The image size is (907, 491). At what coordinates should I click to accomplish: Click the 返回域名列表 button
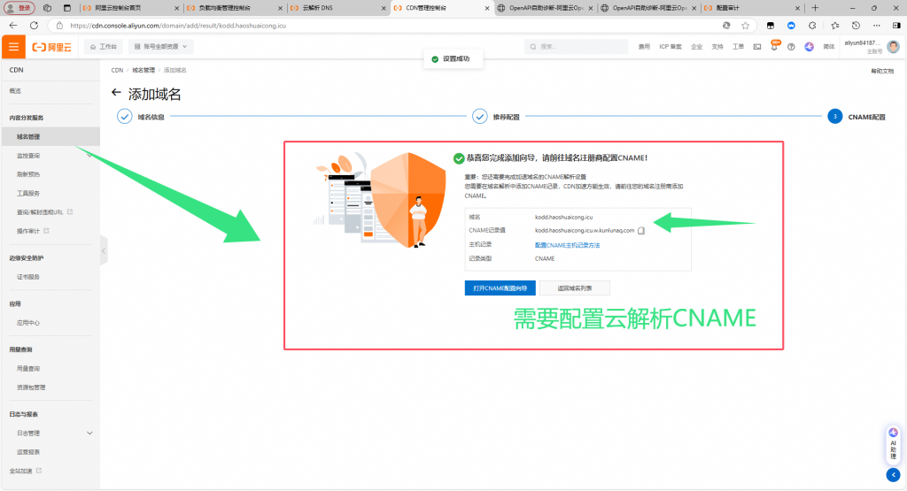(x=574, y=288)
